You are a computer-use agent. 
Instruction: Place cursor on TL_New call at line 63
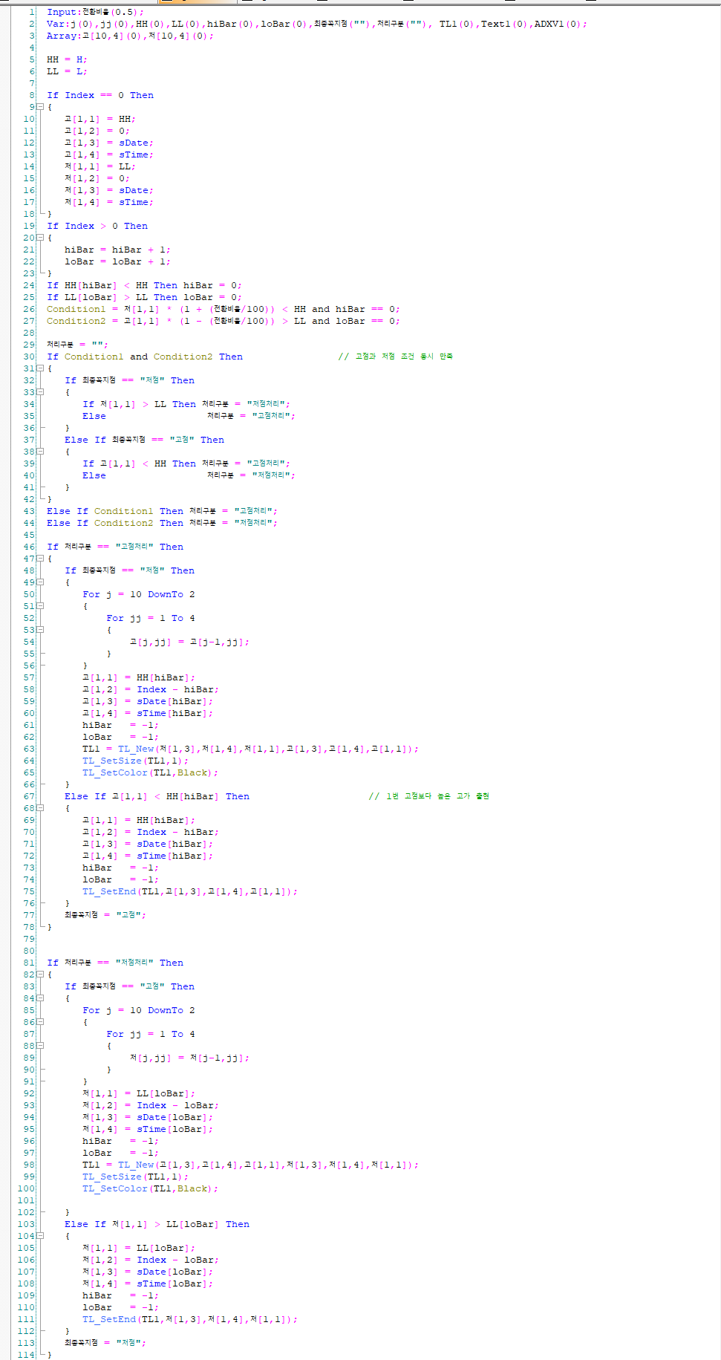tap(135, 749)
